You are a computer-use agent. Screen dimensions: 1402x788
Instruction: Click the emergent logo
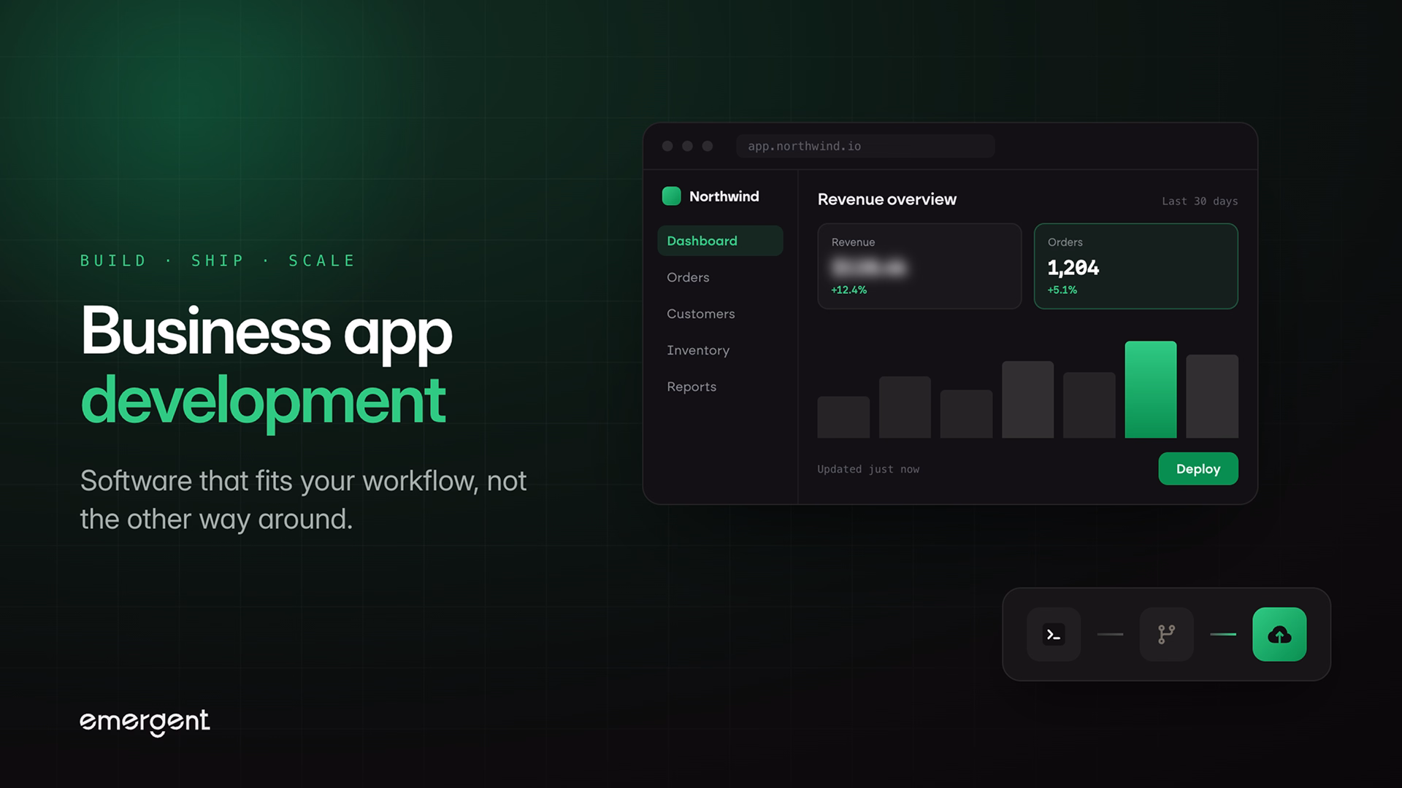(145, 722)
